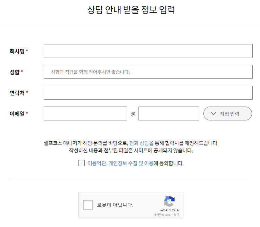260x227 pixels.
Task: Click the email domain field after the @
Action: tap(169, 113)
